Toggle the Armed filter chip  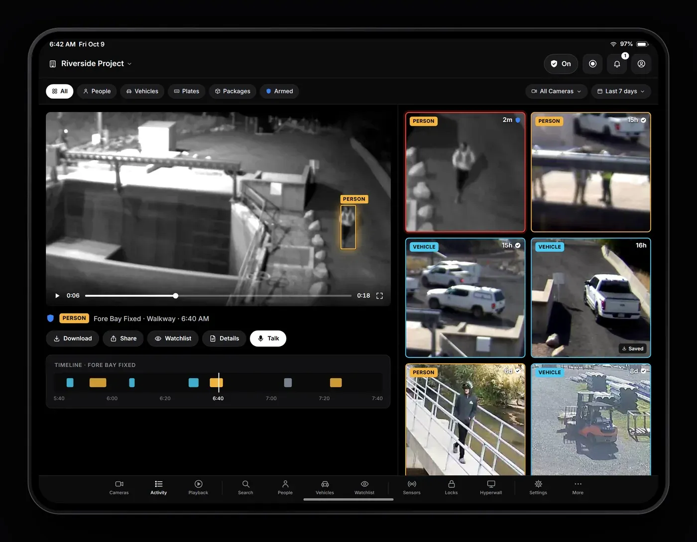279,91
